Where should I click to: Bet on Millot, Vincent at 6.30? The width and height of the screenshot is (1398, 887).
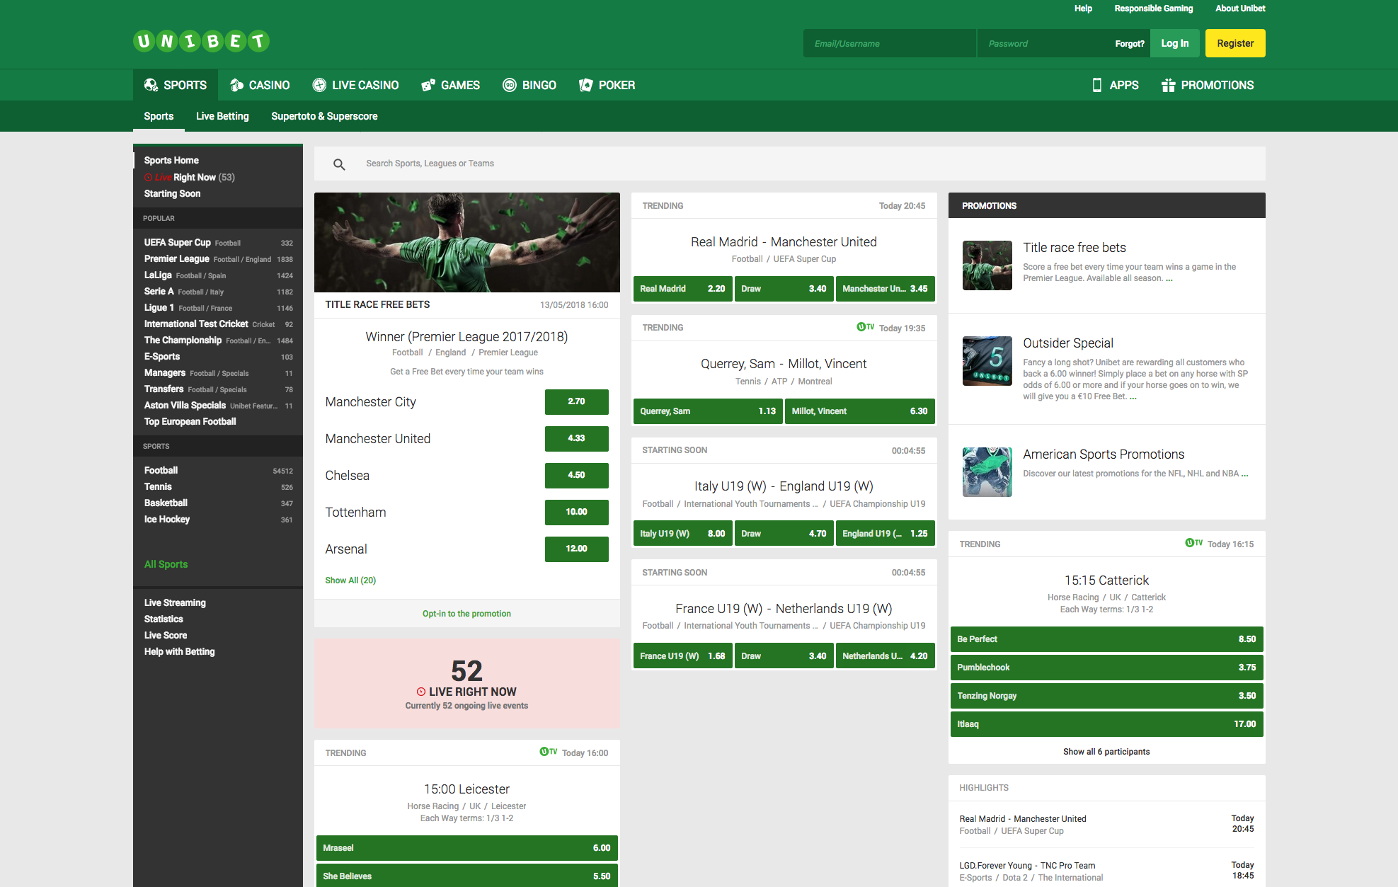point(860,411)
